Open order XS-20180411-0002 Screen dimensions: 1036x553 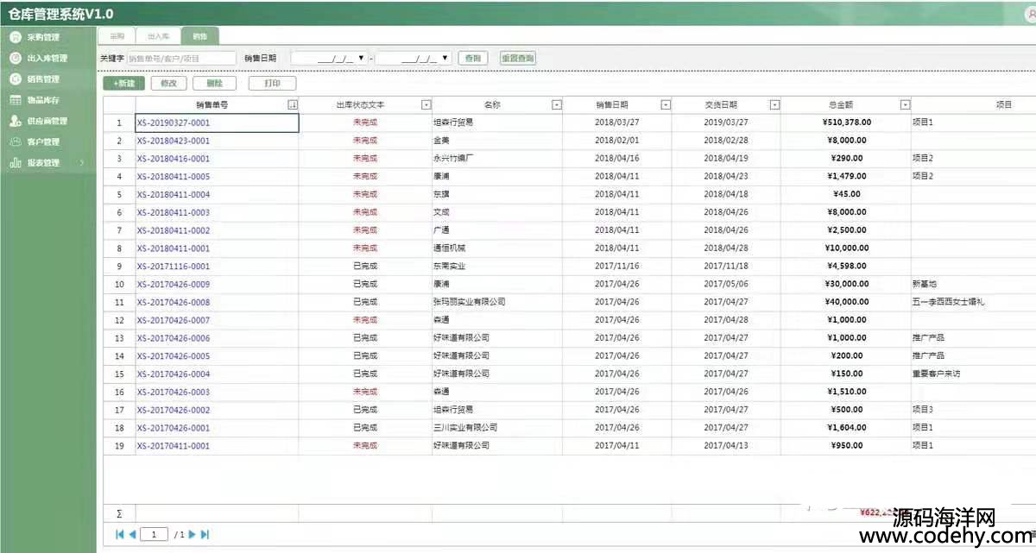174,230
